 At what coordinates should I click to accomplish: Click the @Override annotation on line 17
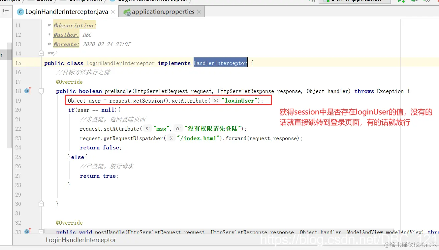coord(69,82)
